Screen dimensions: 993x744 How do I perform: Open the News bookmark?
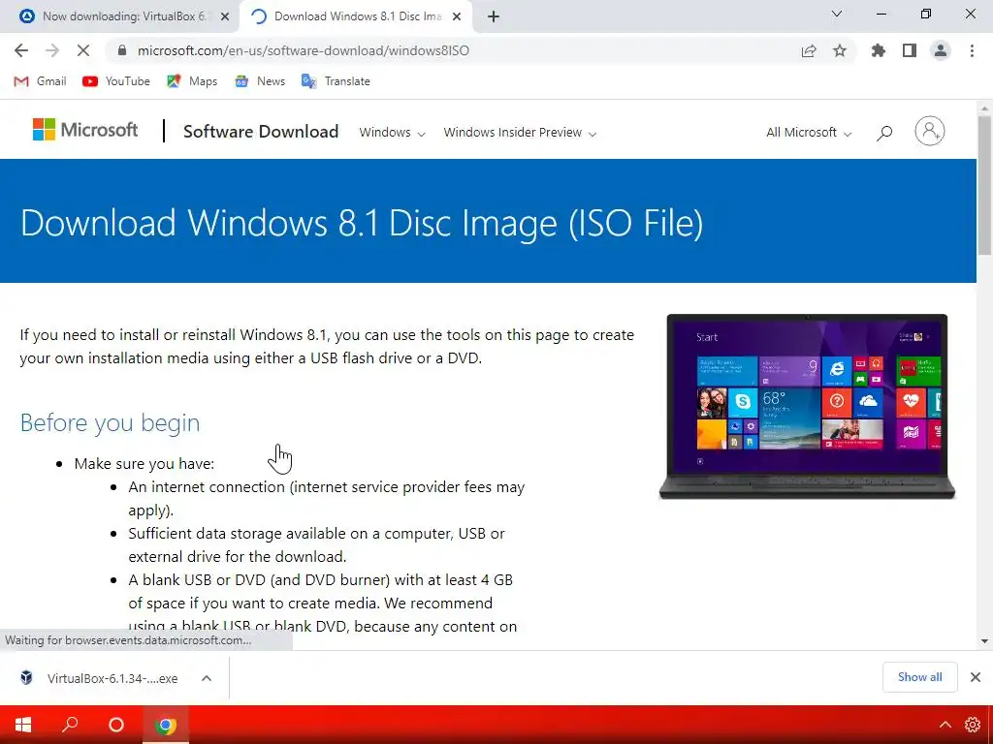(260, 81)
